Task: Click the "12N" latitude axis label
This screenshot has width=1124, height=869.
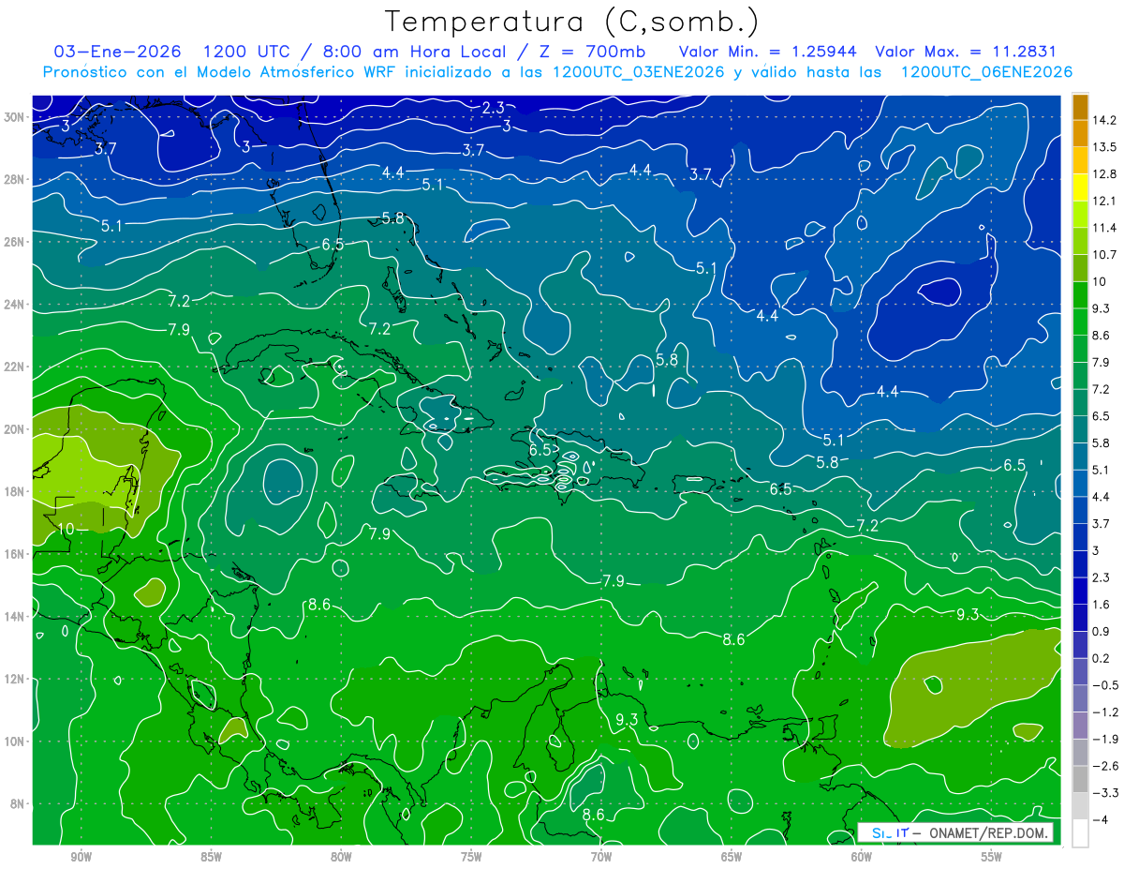Action: tap(14, 679)
